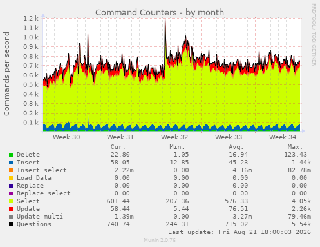Click the 'Avg:' column header

(236, 147)
